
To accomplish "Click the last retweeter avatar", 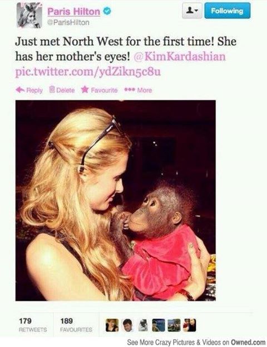I will point(190,325).
